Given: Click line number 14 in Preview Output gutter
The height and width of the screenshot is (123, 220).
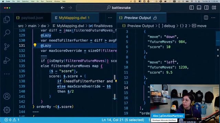Looking at the screenshot, I should point(126,88).
